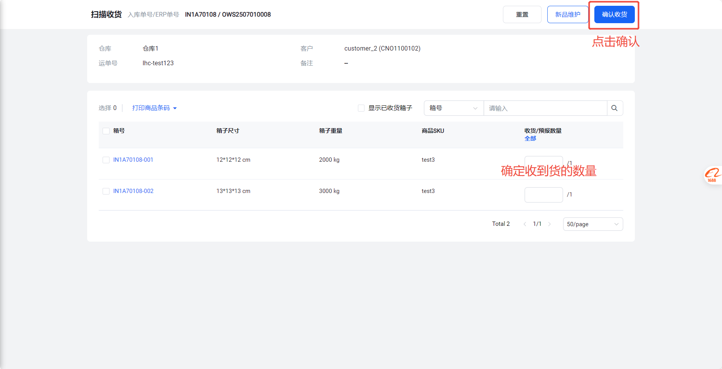The height and width of the screenshot is (369, 722).
Task: Click the 确认收货 button
Action: point(614,15)
